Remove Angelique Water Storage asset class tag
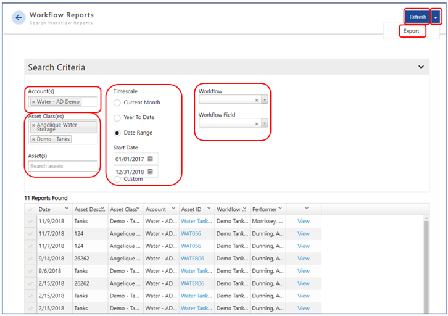The image size is (448, 316). 33,125
